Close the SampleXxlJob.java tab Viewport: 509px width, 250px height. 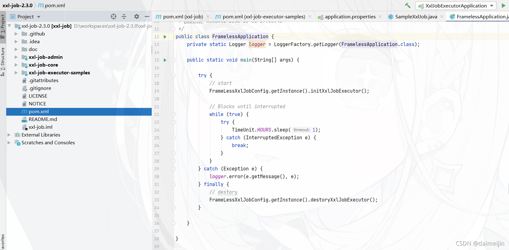pyautogui.click(x=442, y=16)
